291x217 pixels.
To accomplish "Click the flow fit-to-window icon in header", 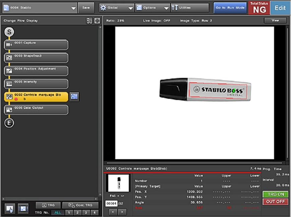I will pyautogui.click(x=97, y=21).
